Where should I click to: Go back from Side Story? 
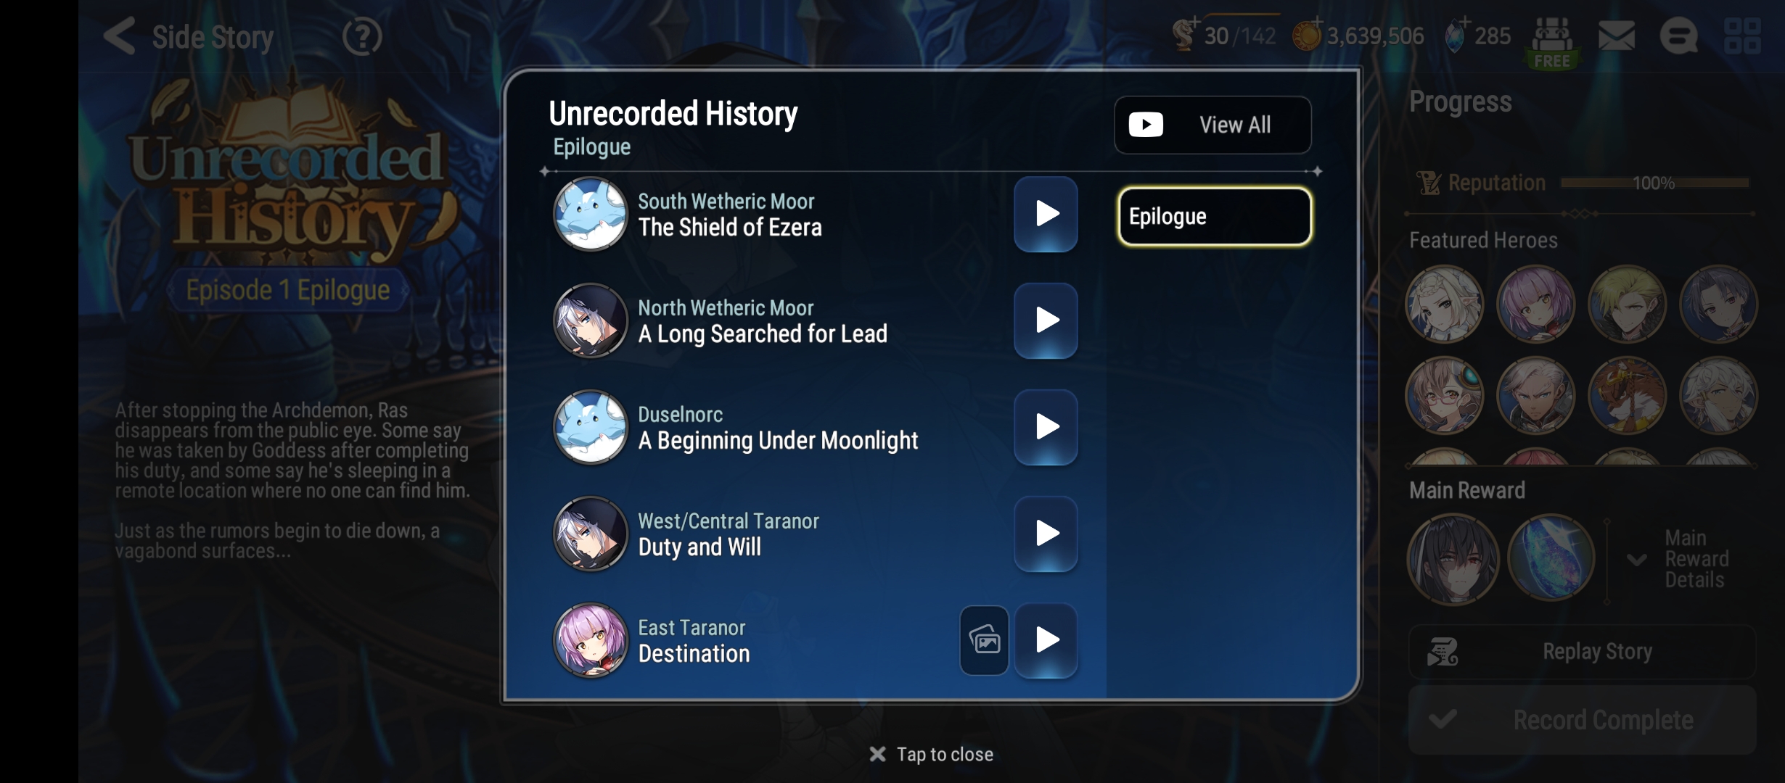click(x=120, y=36)
